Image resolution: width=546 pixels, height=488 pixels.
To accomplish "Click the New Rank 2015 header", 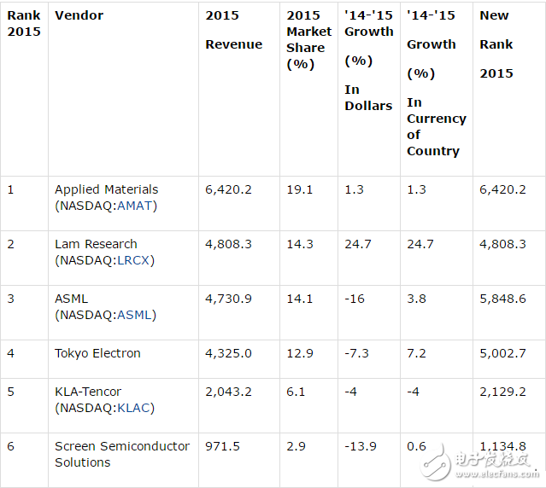I will click(x=496, y=44).
